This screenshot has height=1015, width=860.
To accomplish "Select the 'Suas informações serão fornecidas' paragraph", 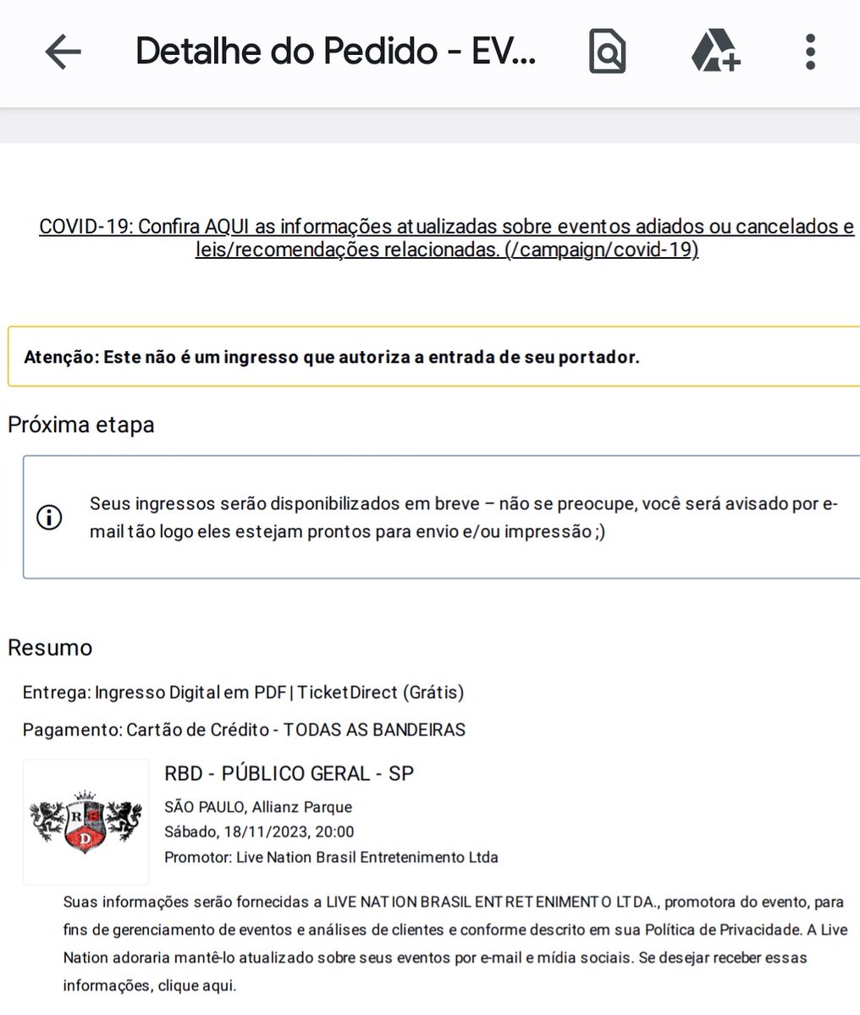I will pos(455,944).
